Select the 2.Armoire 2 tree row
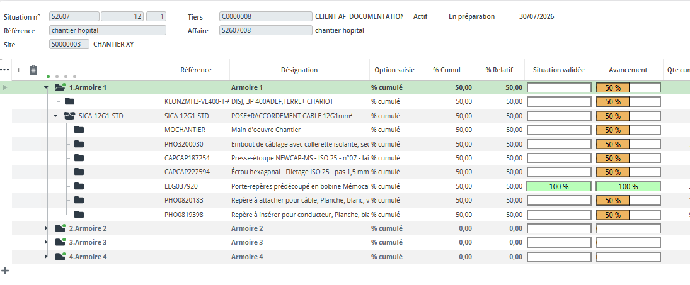 coord(88,228)
